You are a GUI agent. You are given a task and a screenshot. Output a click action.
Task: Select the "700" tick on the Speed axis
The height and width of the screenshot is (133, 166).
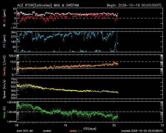click(13, 79)
